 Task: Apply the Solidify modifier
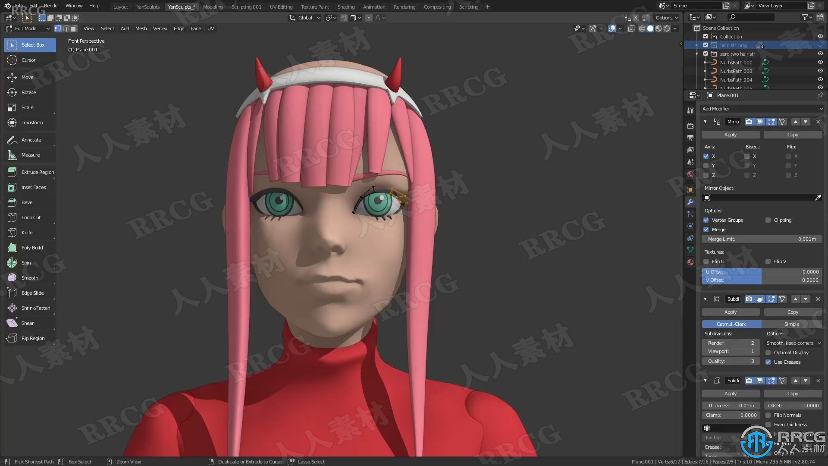click(x=731, y=394)
